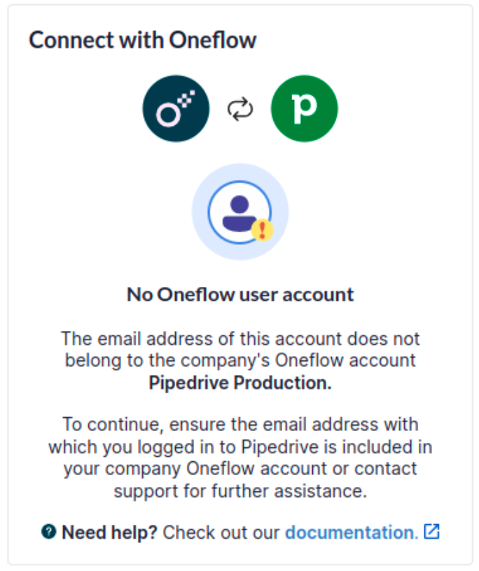Click the Oneflow circular logo icon

click(x=175, y=108)
